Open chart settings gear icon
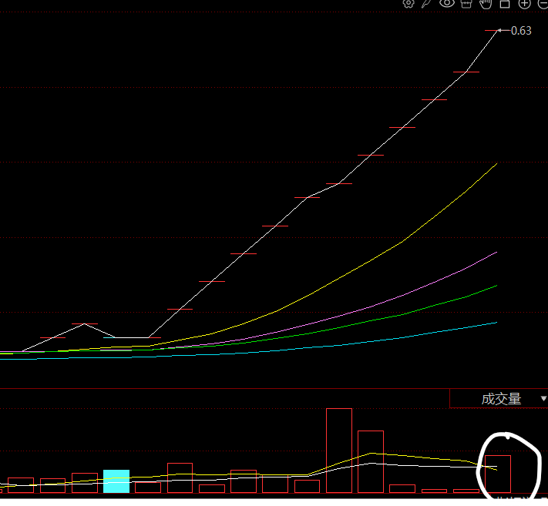Image resolution: width=548 pixels, height=506 pixels. click(408, 3)
